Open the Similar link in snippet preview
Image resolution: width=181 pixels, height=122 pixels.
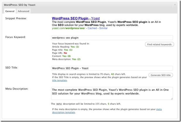(103, 28)
